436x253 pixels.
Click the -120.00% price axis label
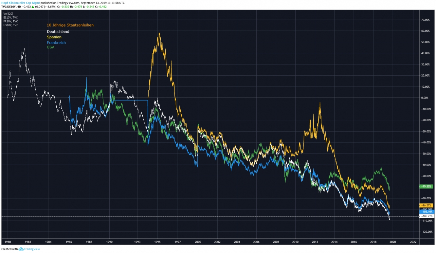pyautogui.click(x=426, y=232)
